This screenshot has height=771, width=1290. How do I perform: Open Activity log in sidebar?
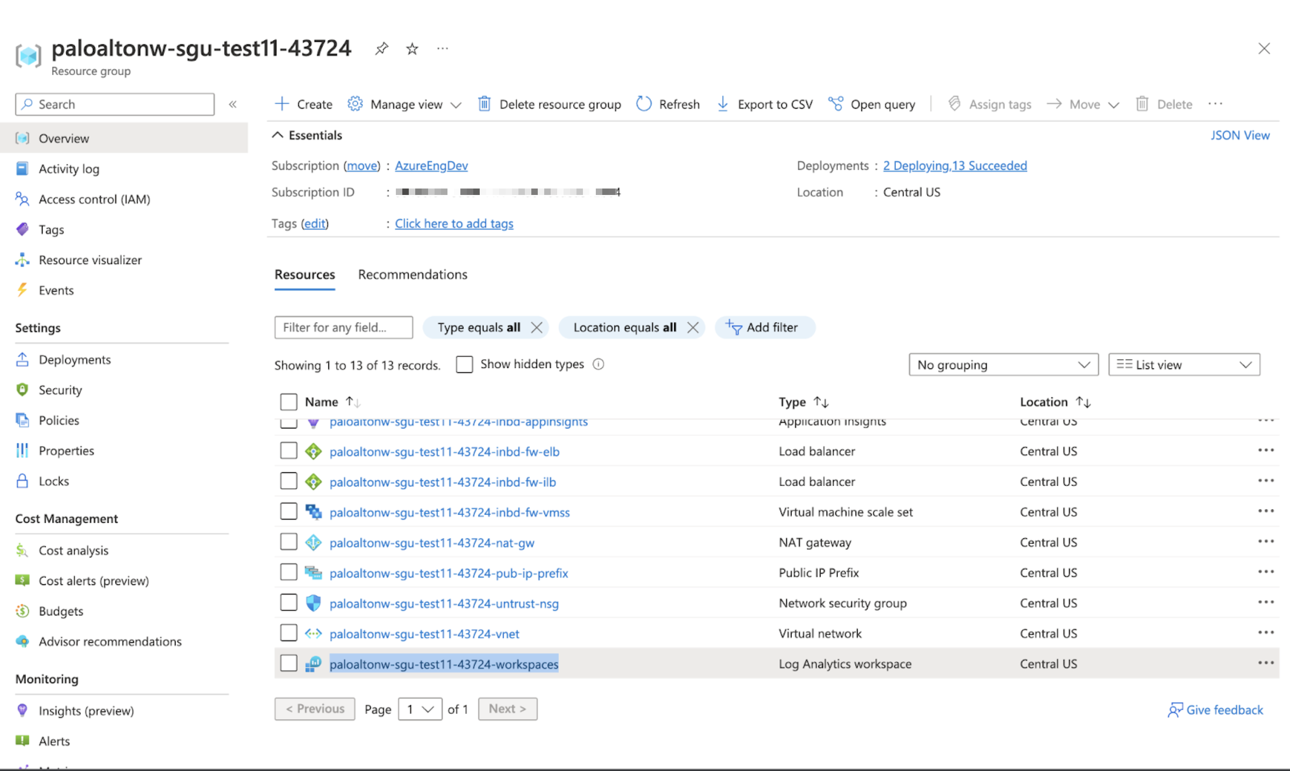coord(69,169)
